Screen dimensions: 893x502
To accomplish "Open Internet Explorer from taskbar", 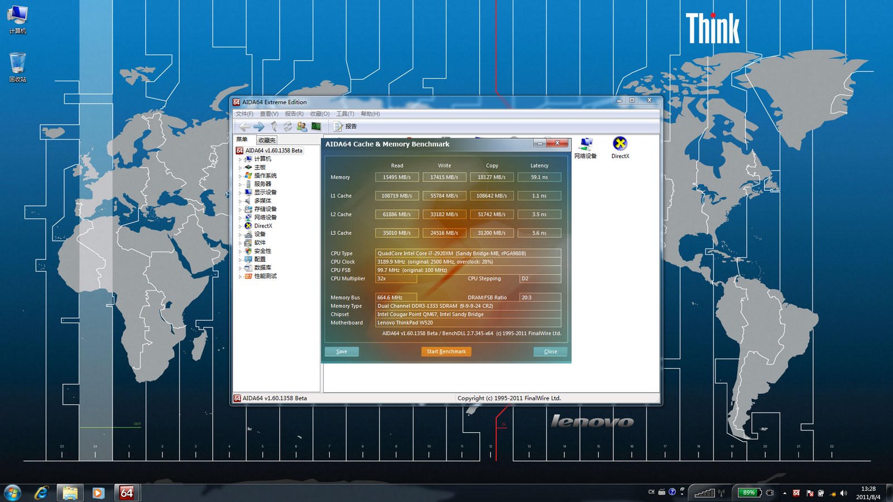I will pyautogui.click(x=41, y=493).
